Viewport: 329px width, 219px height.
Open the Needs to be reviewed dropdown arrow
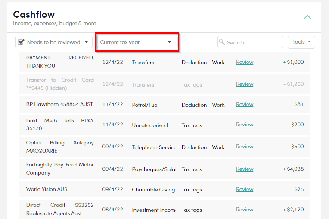tap(86, 42)
